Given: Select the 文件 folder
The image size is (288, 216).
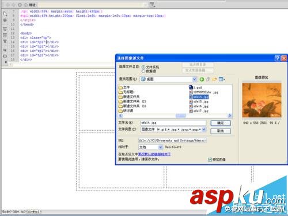Looking at the screenshot, I should 124,88.
